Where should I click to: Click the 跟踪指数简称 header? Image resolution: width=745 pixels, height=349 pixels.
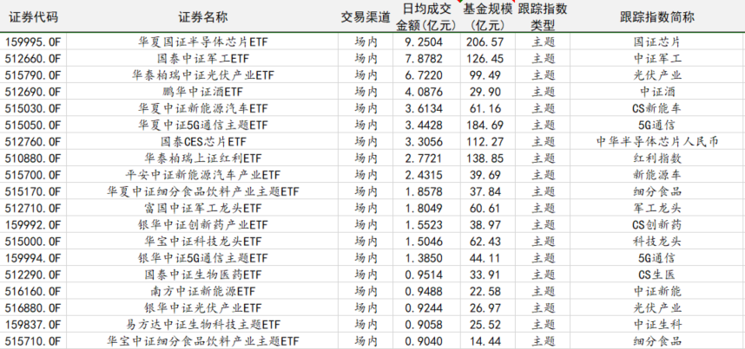(x=657, y=17)
